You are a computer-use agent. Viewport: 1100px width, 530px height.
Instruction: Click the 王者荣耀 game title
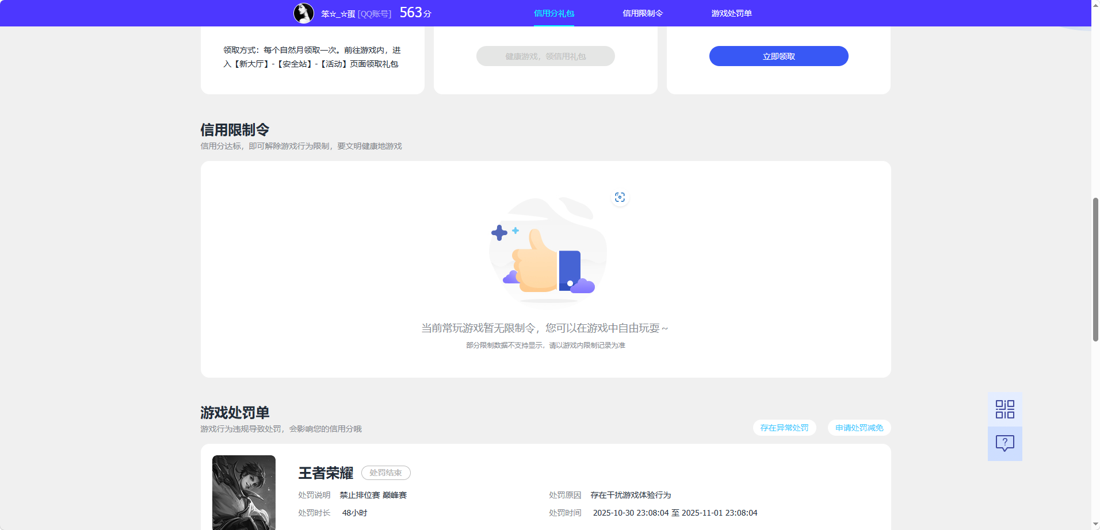click(326, 473)
